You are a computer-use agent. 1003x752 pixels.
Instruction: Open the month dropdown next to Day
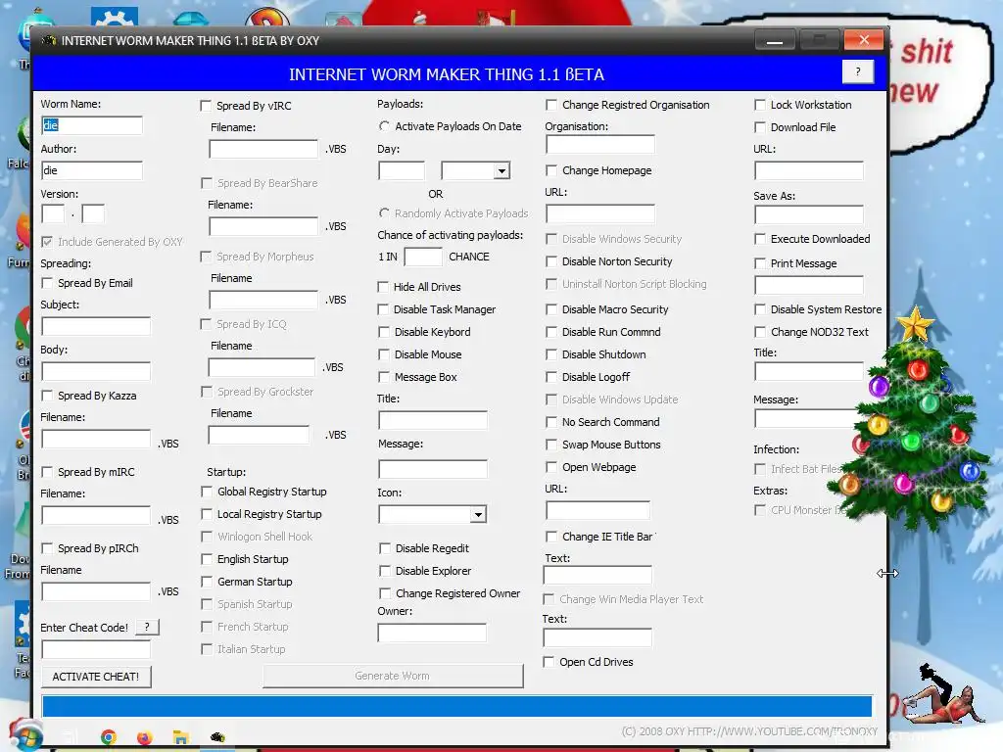click(501, 170)
